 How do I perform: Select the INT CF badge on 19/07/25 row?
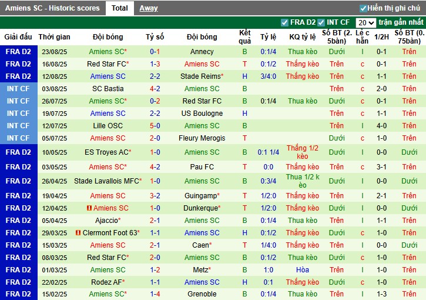tap(18, 114)
